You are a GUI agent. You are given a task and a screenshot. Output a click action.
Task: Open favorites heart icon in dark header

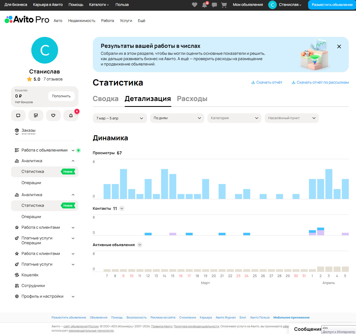tap(195, 5)
